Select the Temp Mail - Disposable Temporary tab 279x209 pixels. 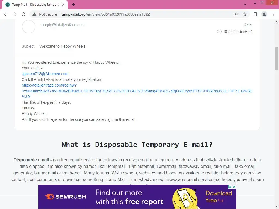click(x=35, y=5)
